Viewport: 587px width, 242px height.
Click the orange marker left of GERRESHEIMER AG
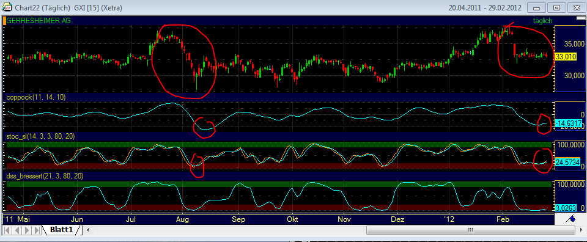pos(4,21)
